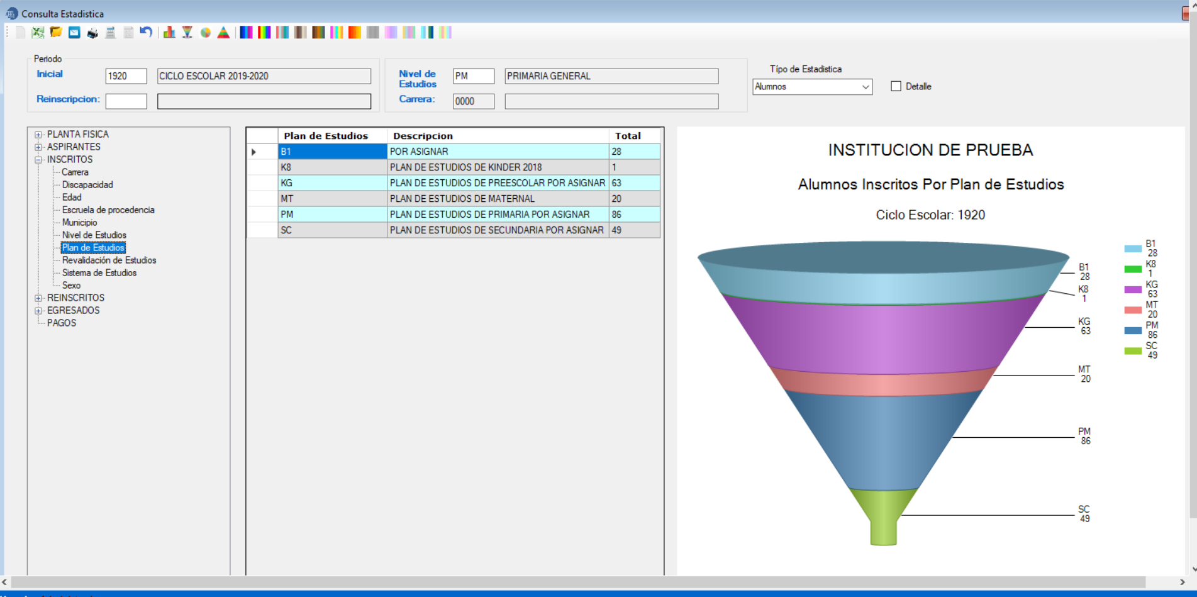This screenshot has height=597, width=1197.
Task: Click the Excel export icon
Action: click(x=38, y=33)
